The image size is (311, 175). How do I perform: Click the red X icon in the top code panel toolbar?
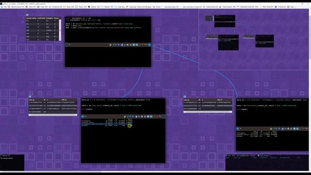point(142,45)
